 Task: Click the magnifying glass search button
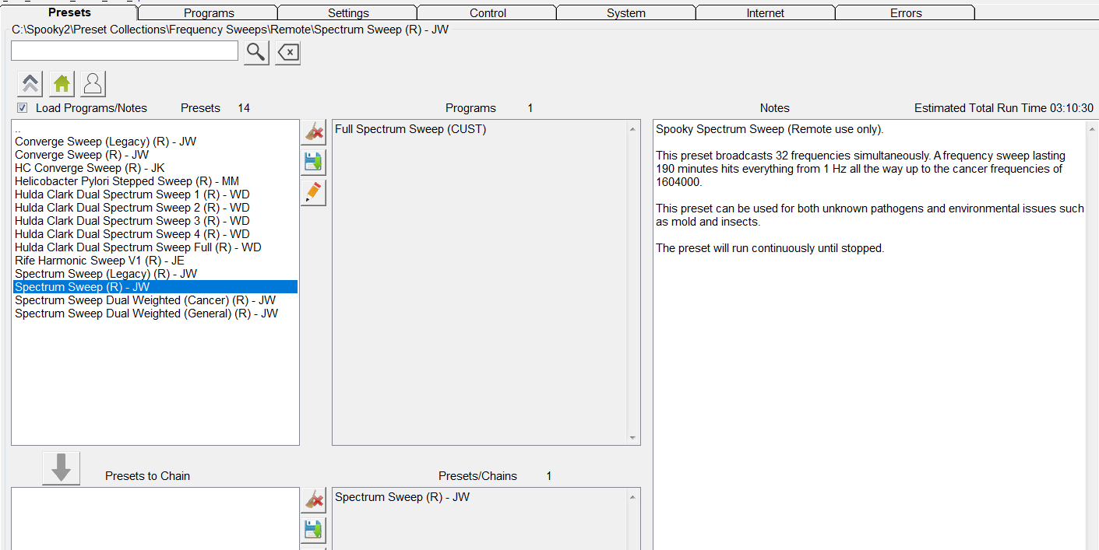pyautogui.click(x=256, y=52)
